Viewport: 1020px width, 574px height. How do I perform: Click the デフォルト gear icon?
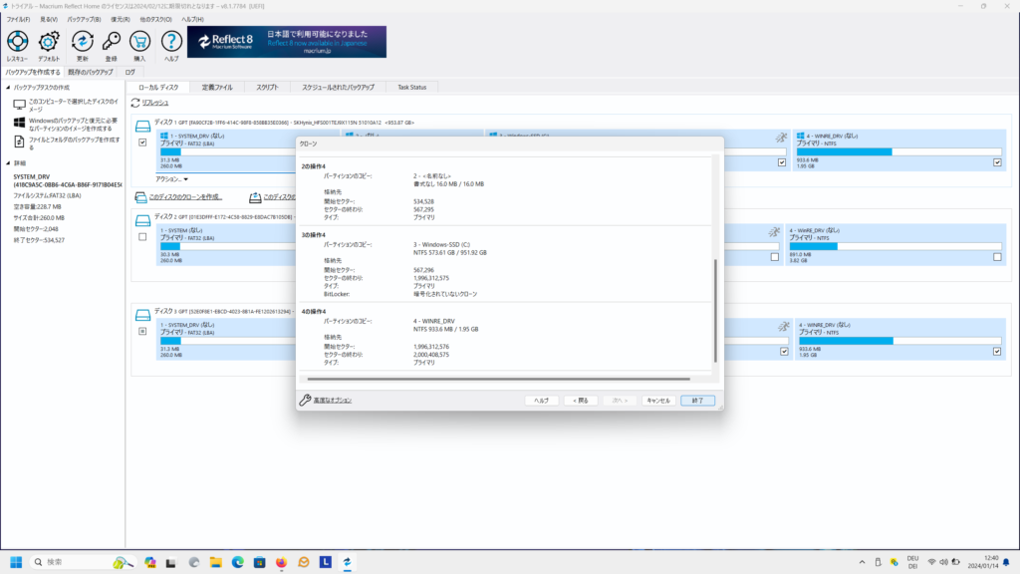coord(47,43)
